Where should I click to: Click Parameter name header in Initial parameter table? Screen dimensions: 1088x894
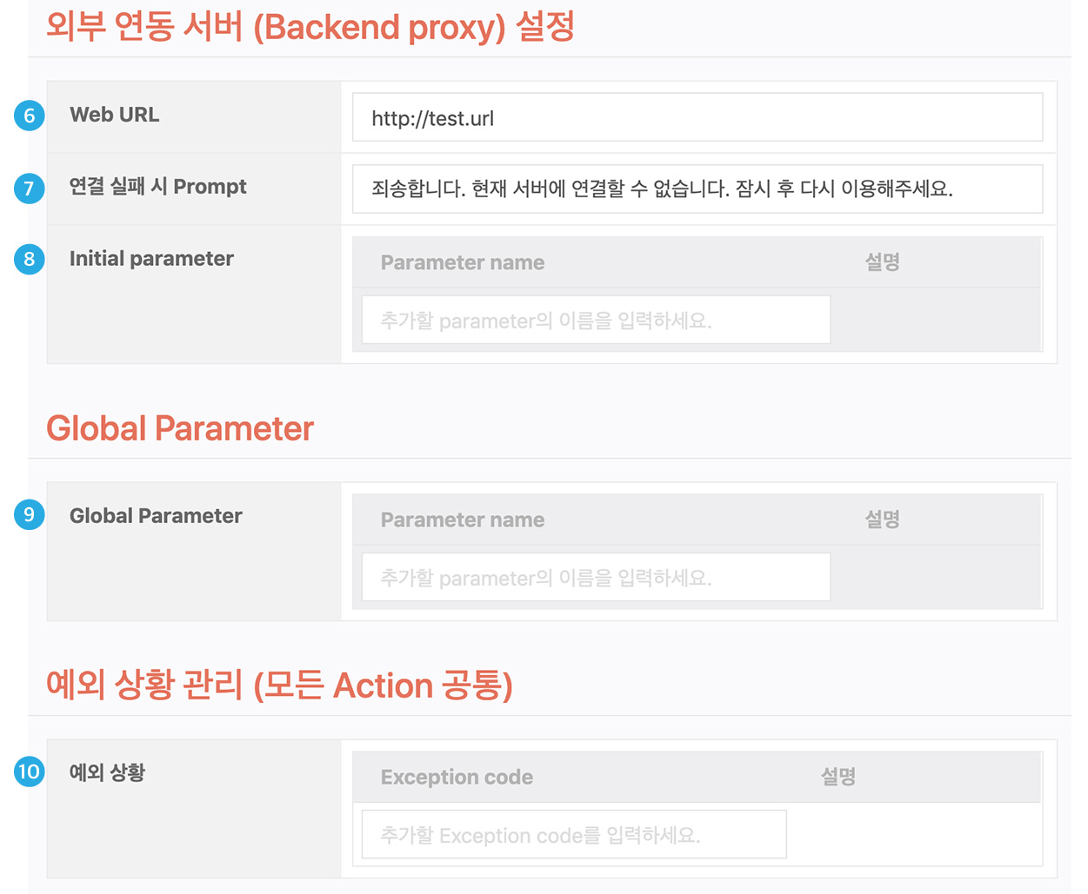tap(463, 262)
